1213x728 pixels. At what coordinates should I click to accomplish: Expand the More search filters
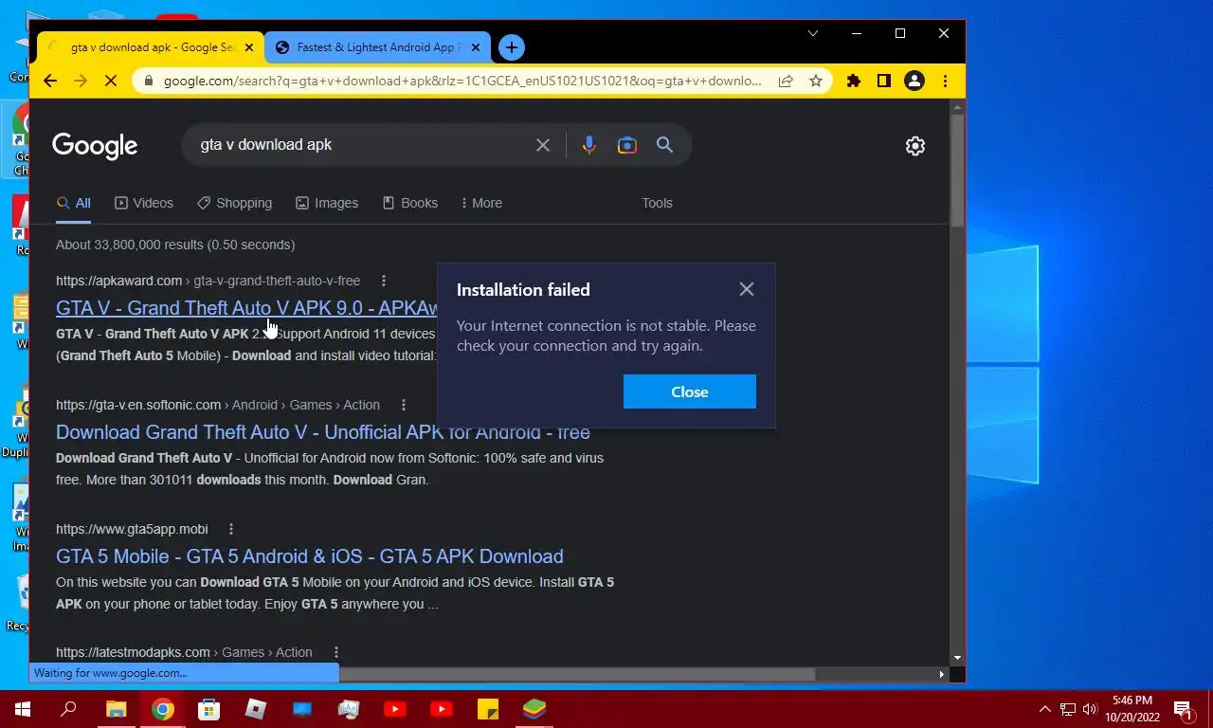click(x=480, y=203)
